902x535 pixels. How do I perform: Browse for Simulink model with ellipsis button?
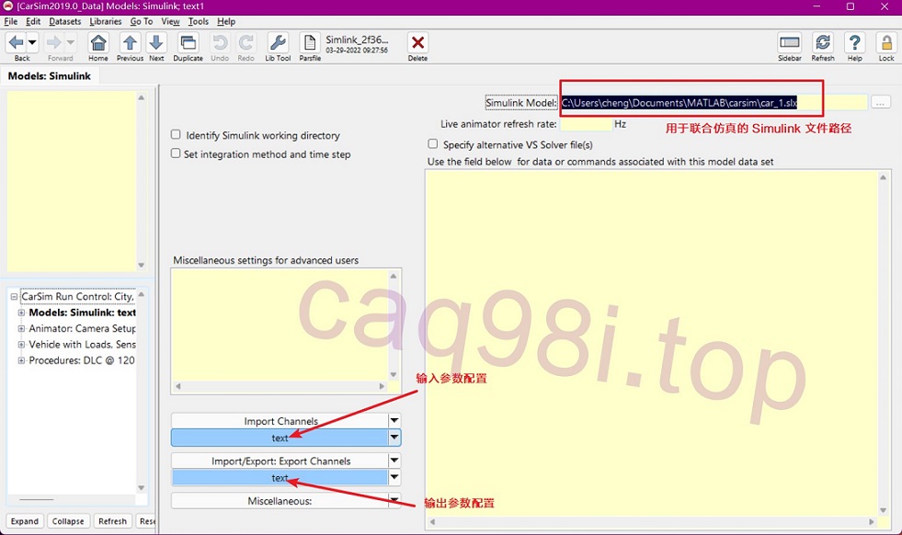880,102
